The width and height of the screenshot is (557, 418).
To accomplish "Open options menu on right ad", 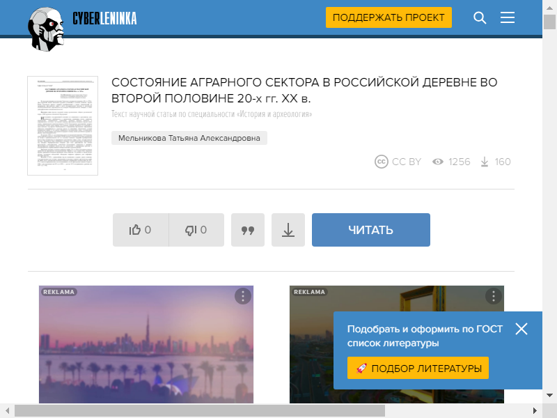I will pyautogui.click(x=493, y=296).
